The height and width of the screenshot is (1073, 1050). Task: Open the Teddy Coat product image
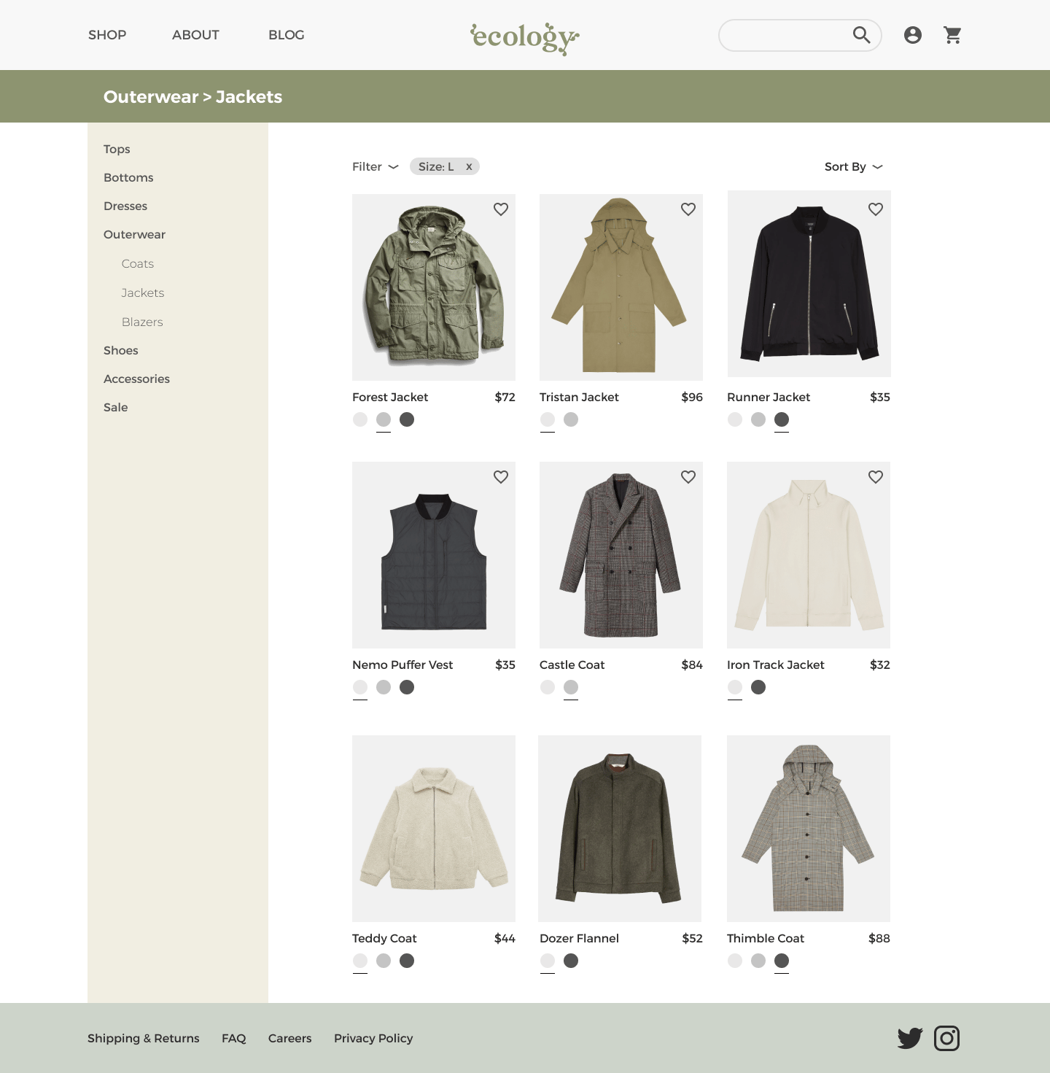tap(434, 829)
